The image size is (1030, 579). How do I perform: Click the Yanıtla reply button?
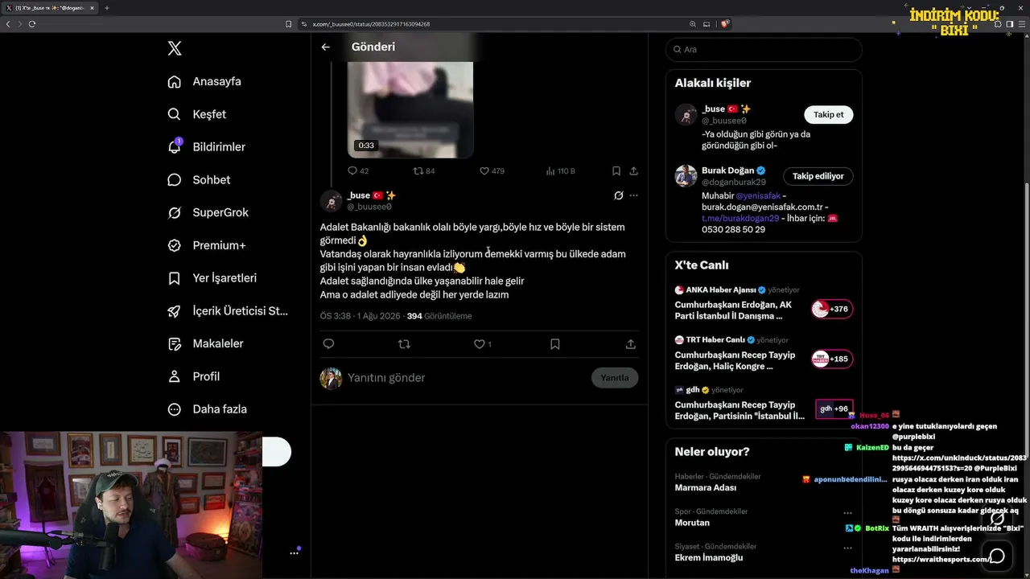(x=615, y=378)
